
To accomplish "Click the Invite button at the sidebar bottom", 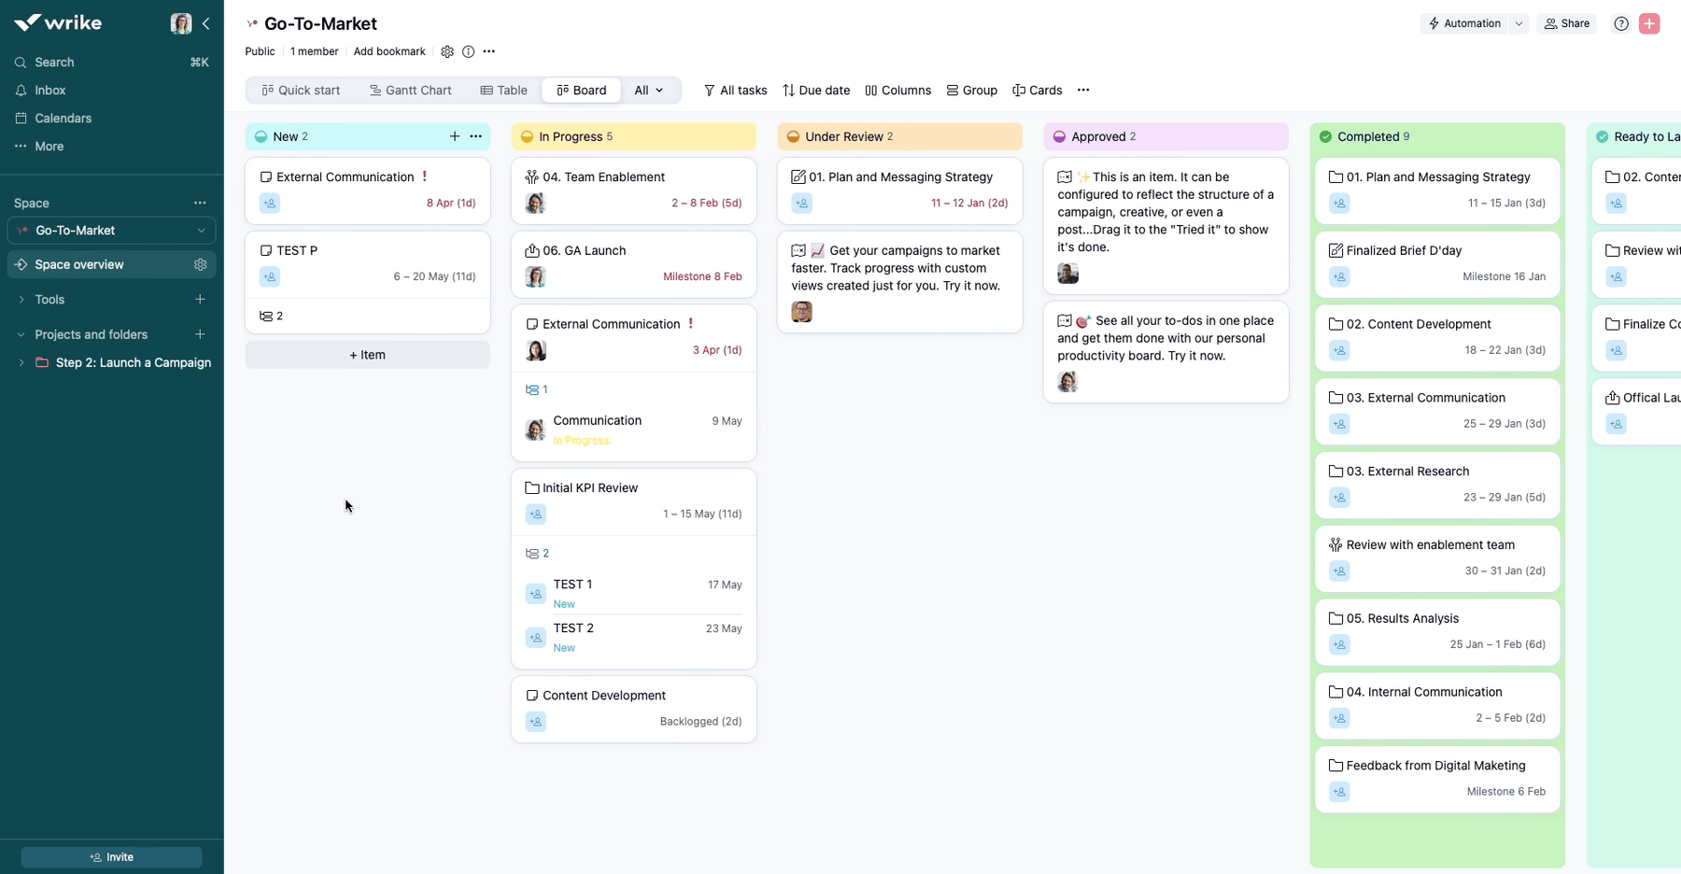I will 111,856.
